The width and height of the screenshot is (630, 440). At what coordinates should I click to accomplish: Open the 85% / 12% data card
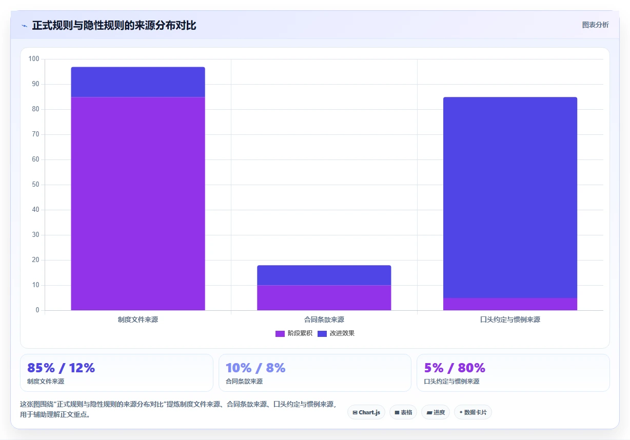pos(116,373)
